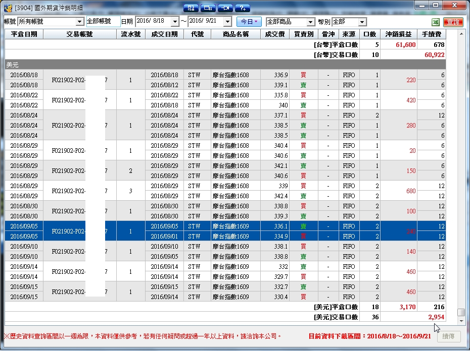
Task: Sort by the 成交日期 column header
Action: point(164,34)
